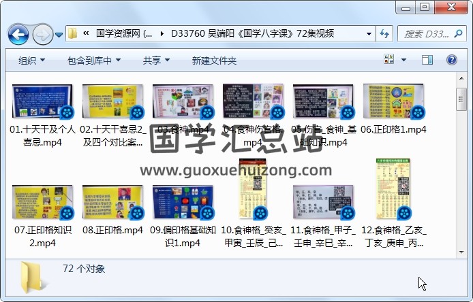Select video 02.十天干喜忌2 thumbnail
The image size is (473, 302).
tap(113, 101)
